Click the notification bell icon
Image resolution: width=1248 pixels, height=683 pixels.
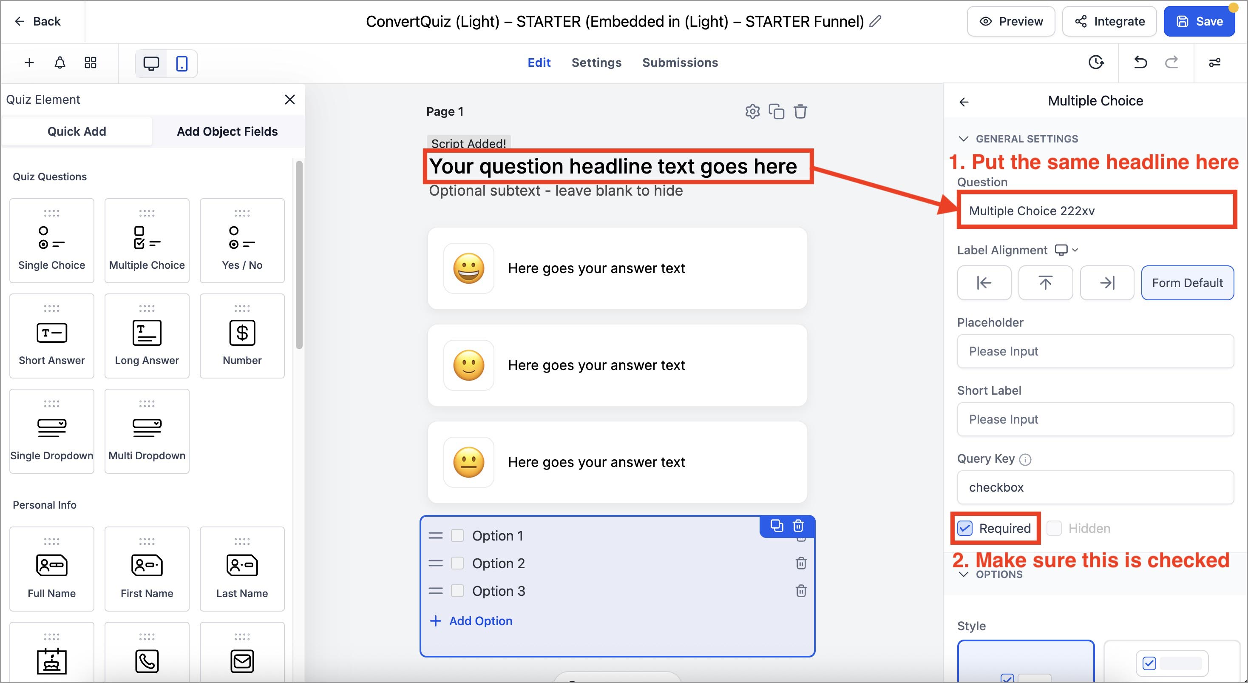click(60, 63)
